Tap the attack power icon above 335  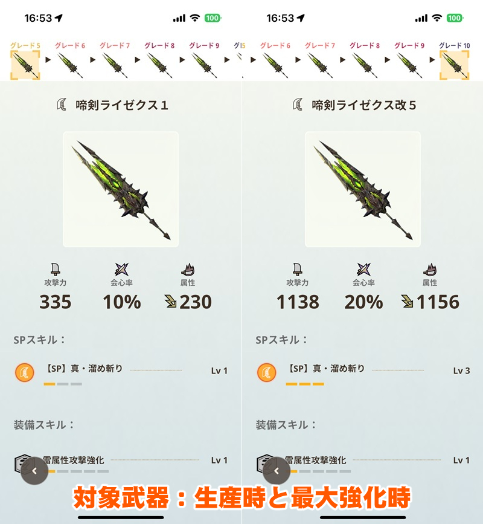coord(56,269)
